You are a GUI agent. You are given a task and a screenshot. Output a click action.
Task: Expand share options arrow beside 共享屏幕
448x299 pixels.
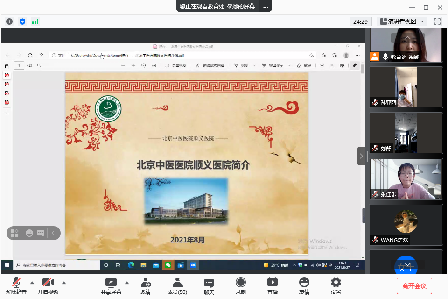(x=127, y=283)
